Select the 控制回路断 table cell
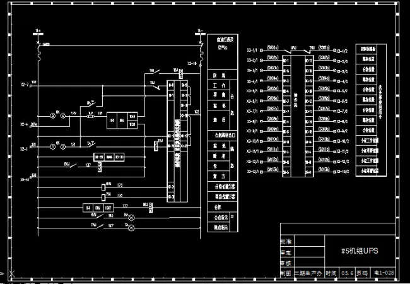410x284 pixels. tap(368, 49)
